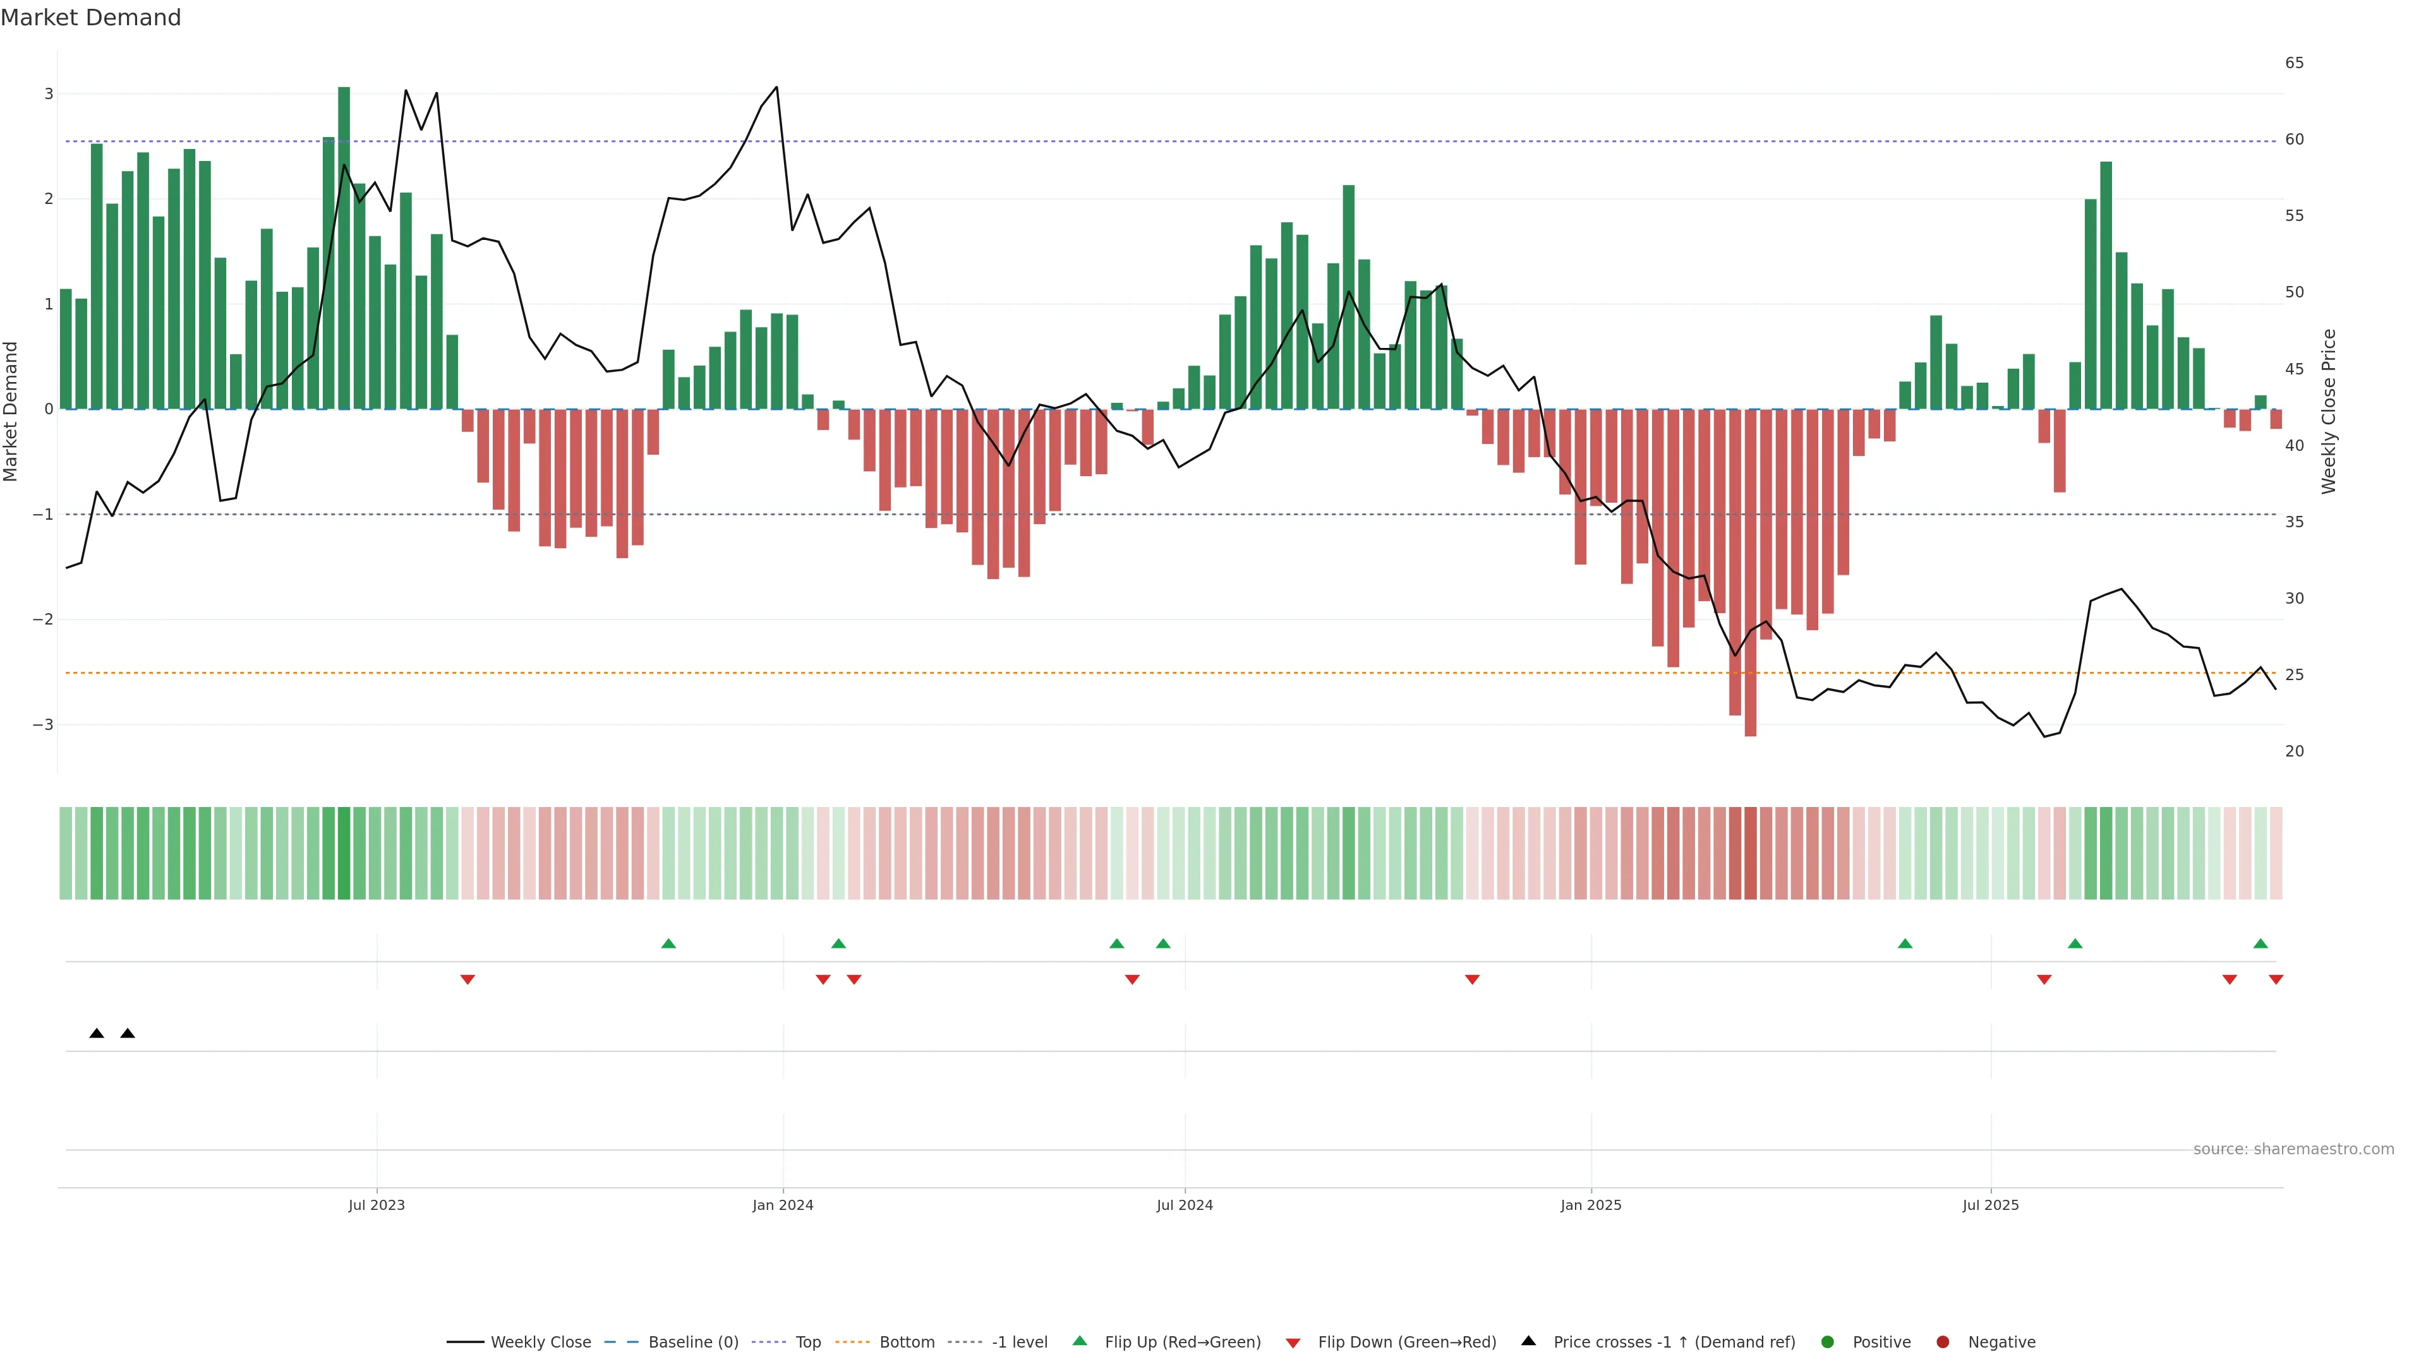2426x1364 pixels.
Task: Click the leftmost green Flip Up triangle
Action: (x=668, y=943)
